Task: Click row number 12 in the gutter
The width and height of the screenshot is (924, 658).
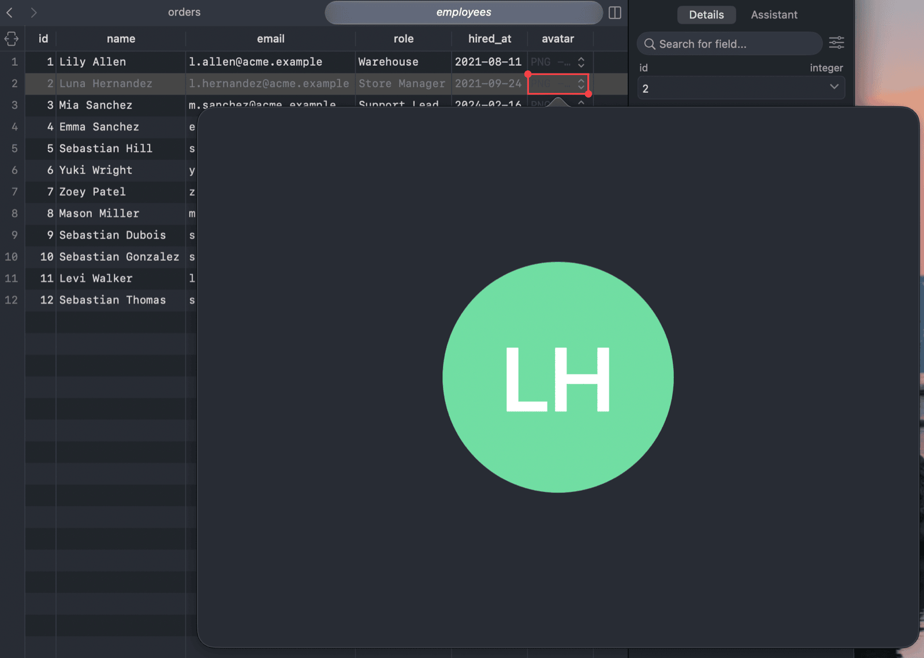Action: 12,300
